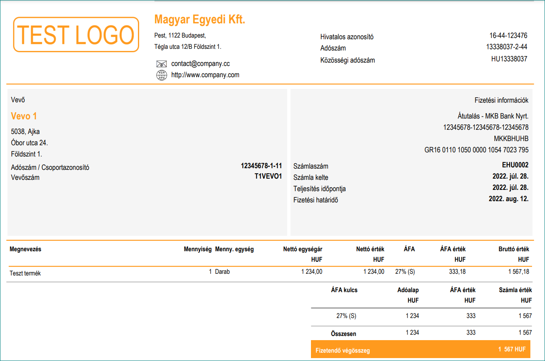545x361 pixels.
Task: Select the customer tax number 12345678-1-11
Action: [261, 166]
